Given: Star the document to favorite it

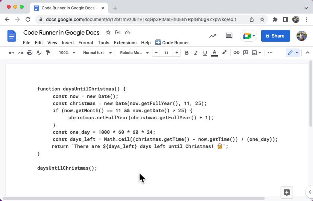Looking at the screenshot, I should tap(108, 32).
